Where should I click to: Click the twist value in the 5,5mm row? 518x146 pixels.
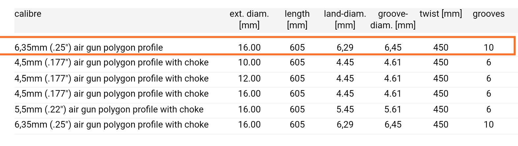(441, 109)
